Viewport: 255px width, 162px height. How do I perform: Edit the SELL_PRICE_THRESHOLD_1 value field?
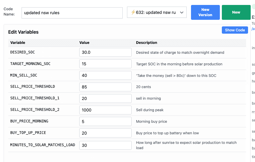(105, 98)
